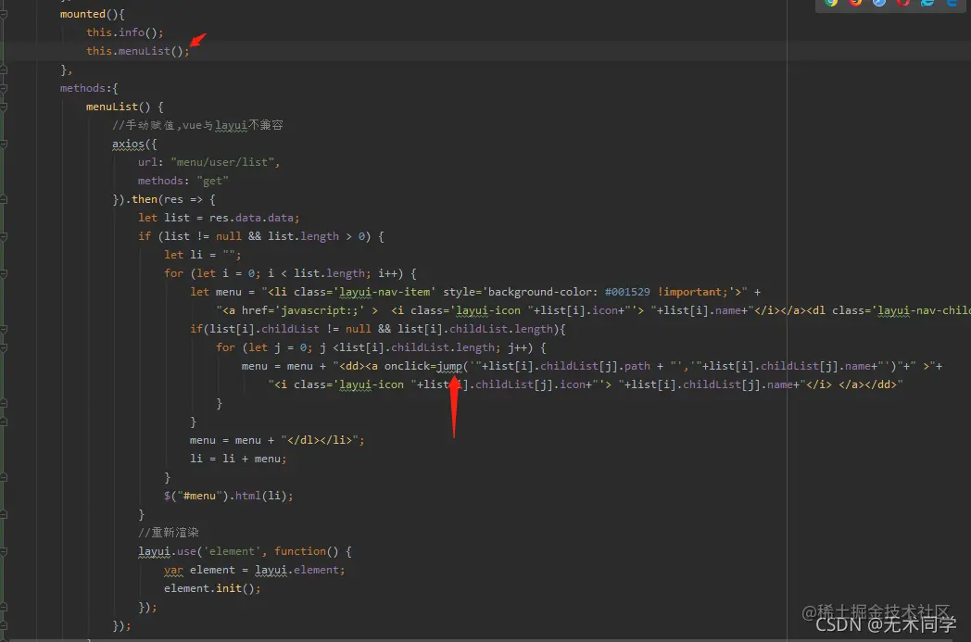Click the short Chinese comment above layui.use
The image size is (971, 642).
[168, 533]
